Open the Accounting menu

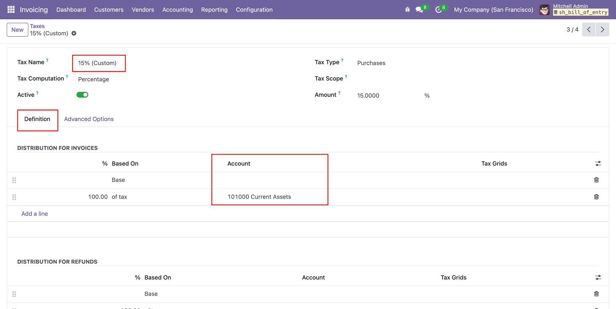click(177, 10)
